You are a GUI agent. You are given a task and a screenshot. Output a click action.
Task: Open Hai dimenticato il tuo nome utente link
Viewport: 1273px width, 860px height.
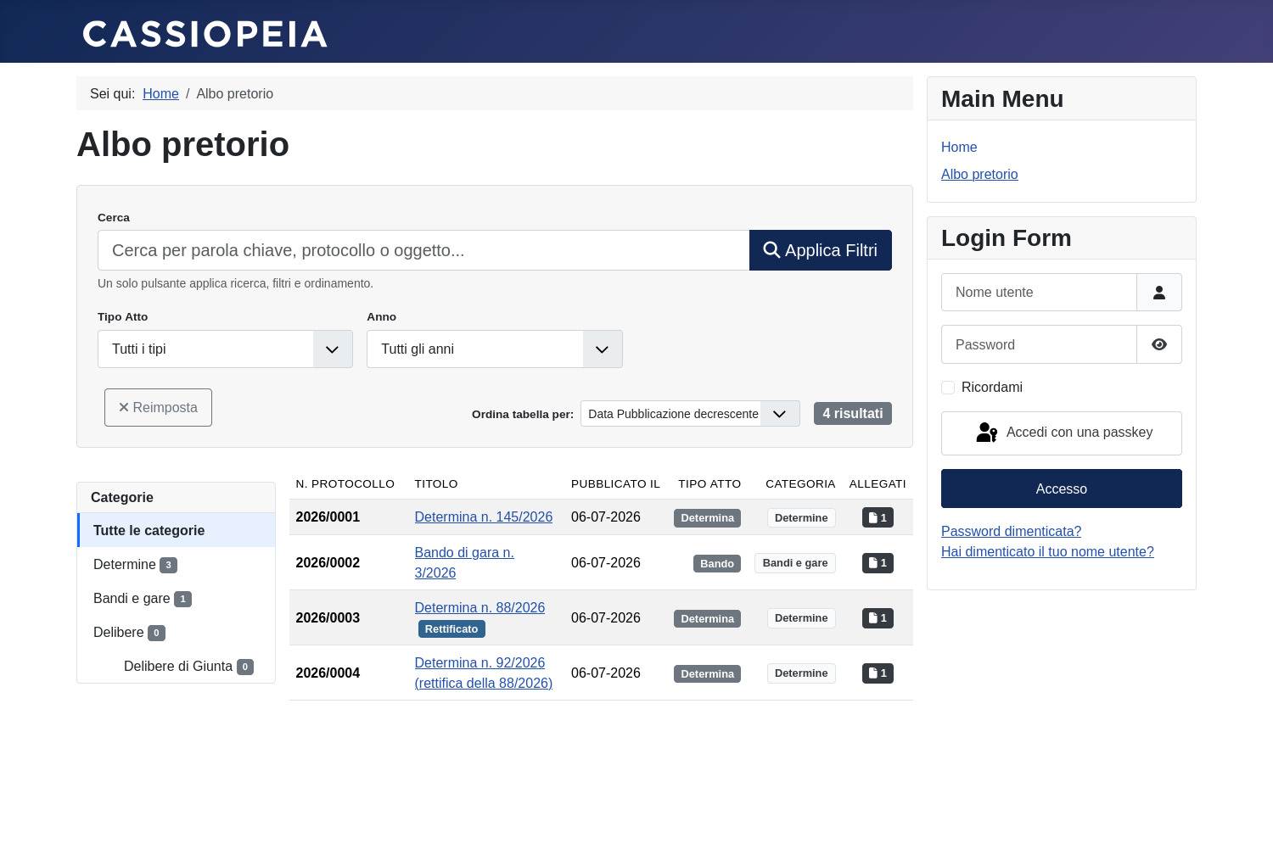pyautogui.click(x=1047, y=551)
